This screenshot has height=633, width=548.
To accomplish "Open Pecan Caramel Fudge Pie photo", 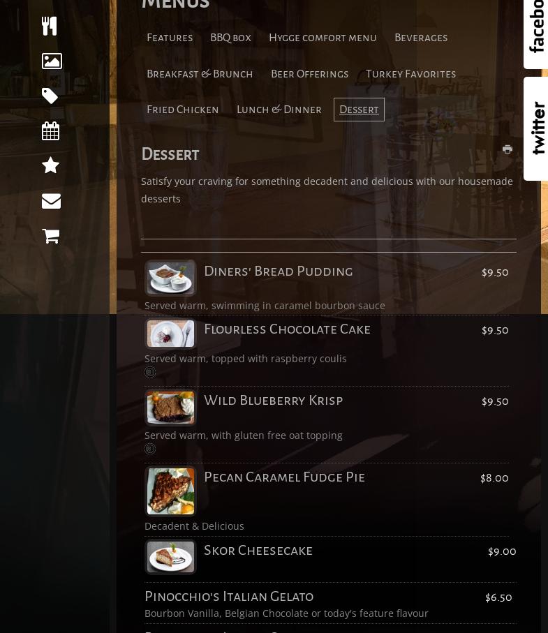I will pos(170,491).
